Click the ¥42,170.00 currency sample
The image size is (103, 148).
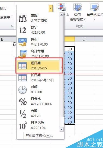tap(39, 44)
